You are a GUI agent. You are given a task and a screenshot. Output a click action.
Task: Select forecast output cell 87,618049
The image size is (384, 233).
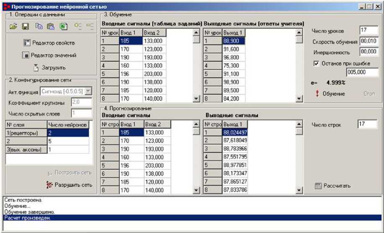point(235,141)
